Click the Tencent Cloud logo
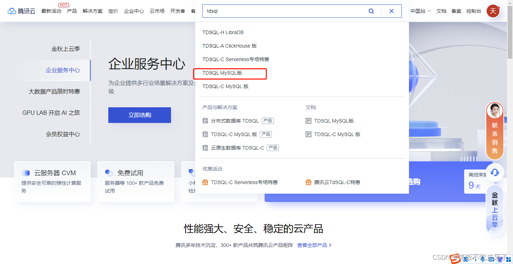This screenshot has width=513, height=264. coord(21,11)
